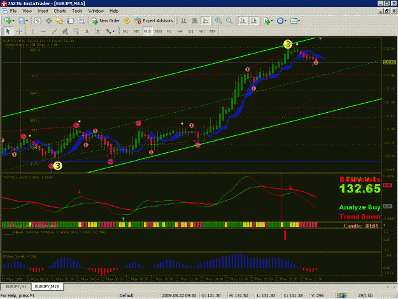Viewport: 398px width, 299px height.
Task: Select the text A tool
Action: 87,31
